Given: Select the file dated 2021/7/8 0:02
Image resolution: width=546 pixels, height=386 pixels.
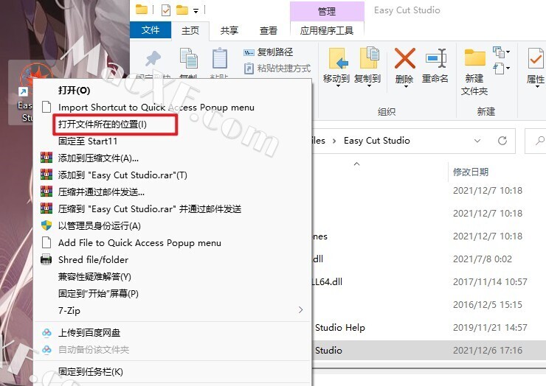Looking at the screenshot, I should (x=429, y=259).
